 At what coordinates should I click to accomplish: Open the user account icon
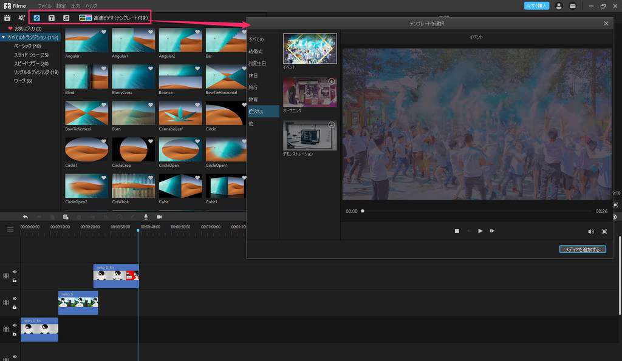point(559,6)
